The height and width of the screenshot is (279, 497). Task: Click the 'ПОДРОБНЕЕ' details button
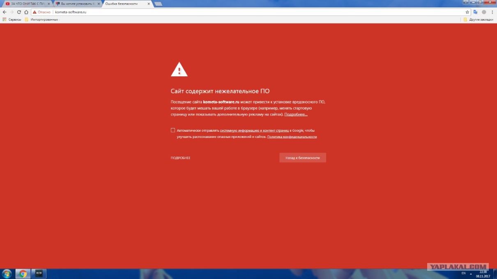click(x=180, y=158)
